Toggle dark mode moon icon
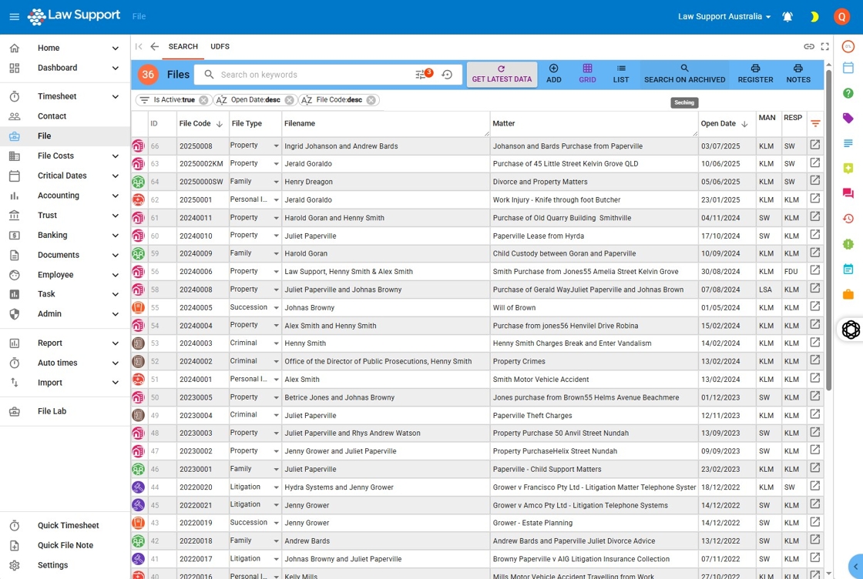This screenshot has width=863, height=579. [x=814, y=17]
